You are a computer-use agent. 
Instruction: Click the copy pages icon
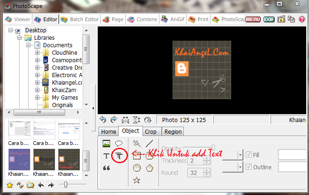[x=291, y=19]
